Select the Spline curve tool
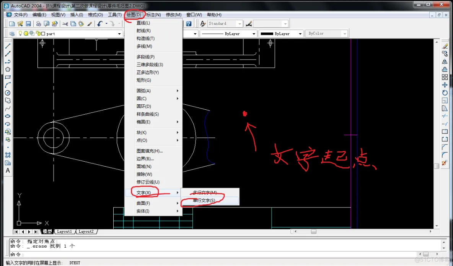 (x=8, y=108)
